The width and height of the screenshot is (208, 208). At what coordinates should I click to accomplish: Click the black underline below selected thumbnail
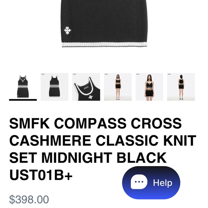click(23, 100)
